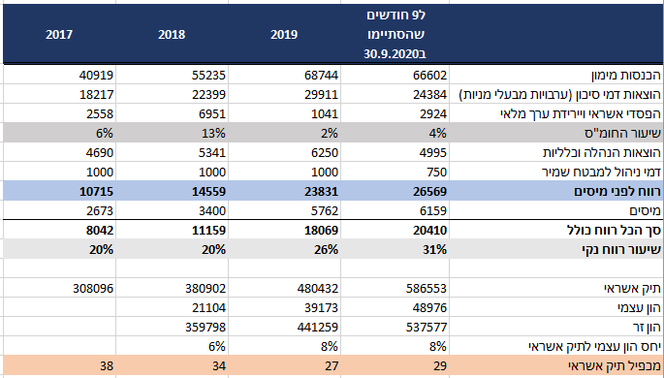Select cell showing 4690
This screenshot has width=664, height=378.
(100, 153)
